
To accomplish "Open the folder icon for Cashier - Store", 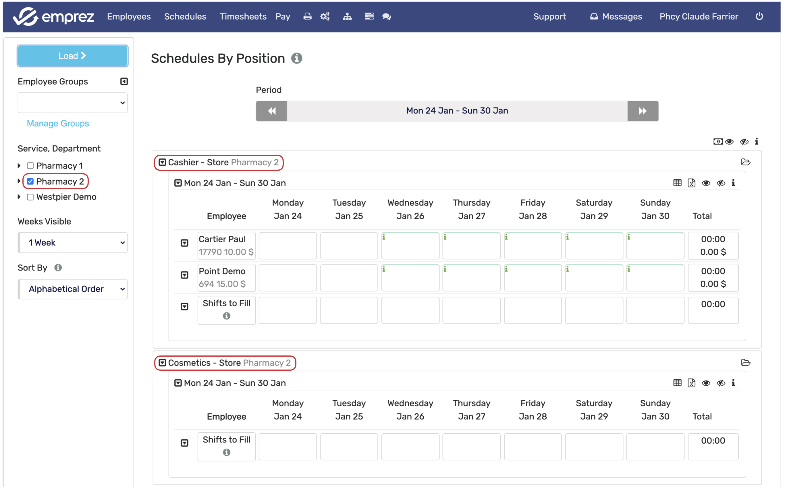I will pos(745,162).
